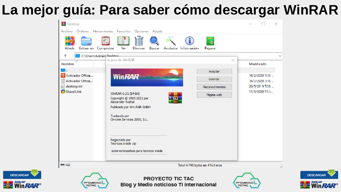Viewport: 341px width, 192px height.
Task: Click the Reparar toolbar icon
Action: click(210, 42)
